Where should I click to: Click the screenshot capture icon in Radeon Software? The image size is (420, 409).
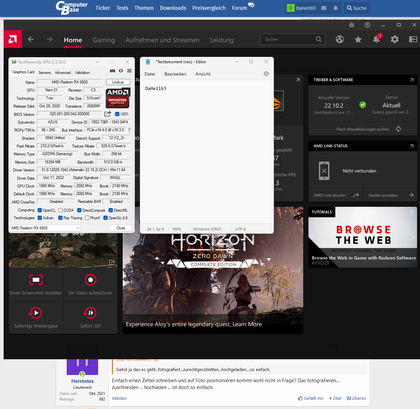point(36,280)
